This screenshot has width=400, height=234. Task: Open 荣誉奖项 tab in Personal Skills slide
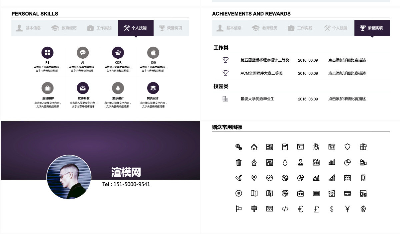(171, 28)
